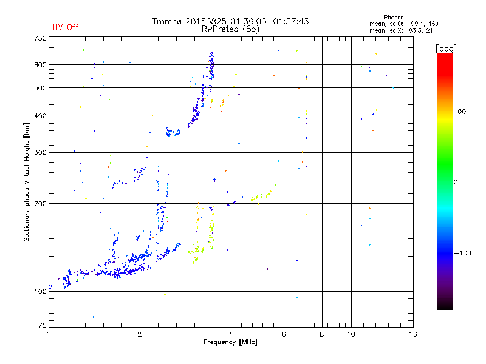Click the y-axis label '75'
The width and height of the screenshot is (486, 364).
(x=43, y=325)
